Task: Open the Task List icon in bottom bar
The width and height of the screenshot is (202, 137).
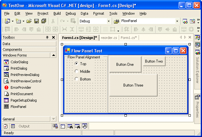Action: 5,126
